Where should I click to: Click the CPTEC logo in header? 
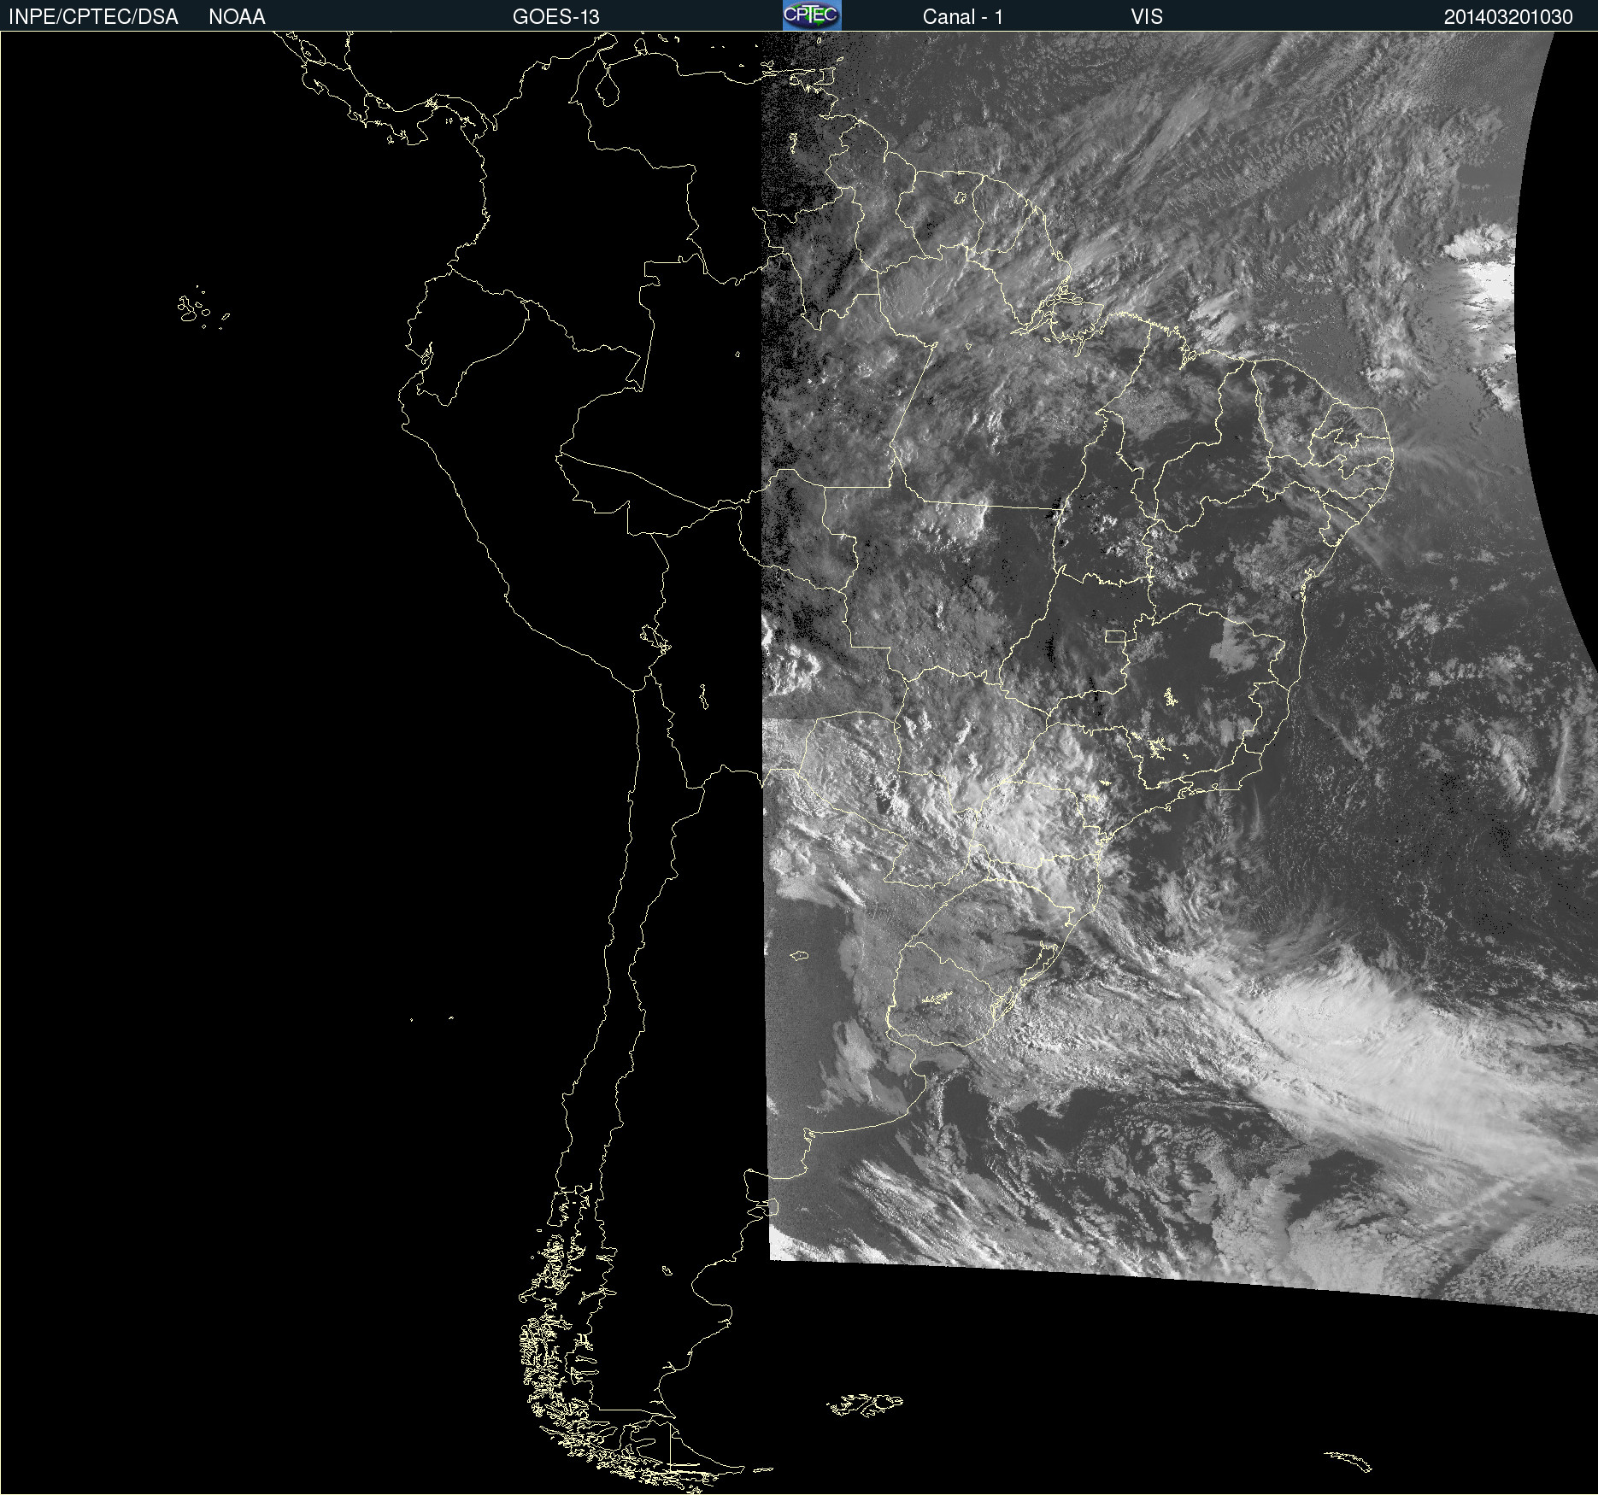pyautogui.click(x=812, y=15)
